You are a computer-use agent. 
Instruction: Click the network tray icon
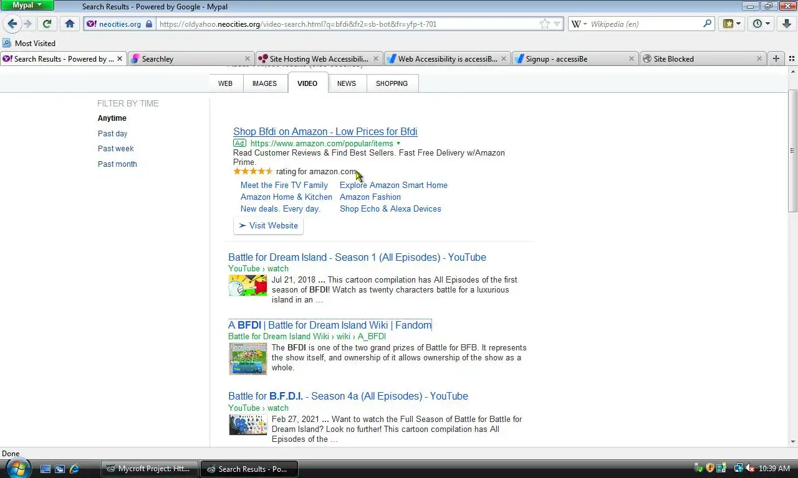tap(738, 469)
